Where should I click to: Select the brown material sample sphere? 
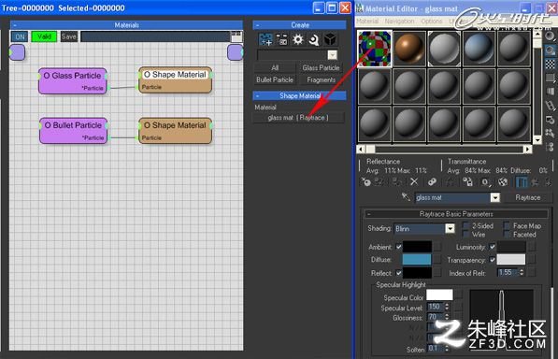tap(408, 49)
